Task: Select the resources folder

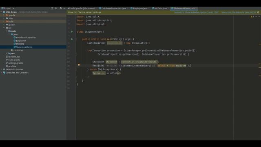Action: point(18,50)
